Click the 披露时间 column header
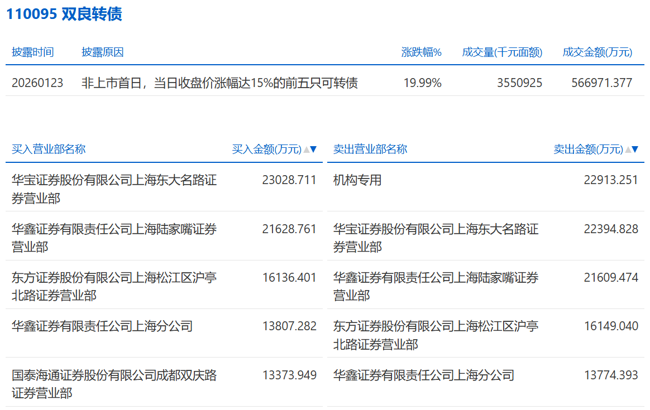The image size is (650, 410). pos(33,52)
